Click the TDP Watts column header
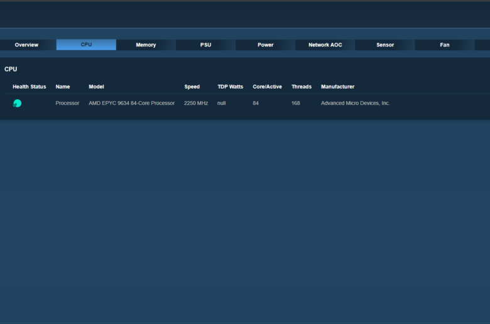The height and width of the screenshot is (324, 490). click(230, 87)
